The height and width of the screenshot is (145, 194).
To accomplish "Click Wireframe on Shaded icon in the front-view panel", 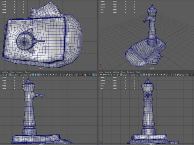I will coord(149,75).
